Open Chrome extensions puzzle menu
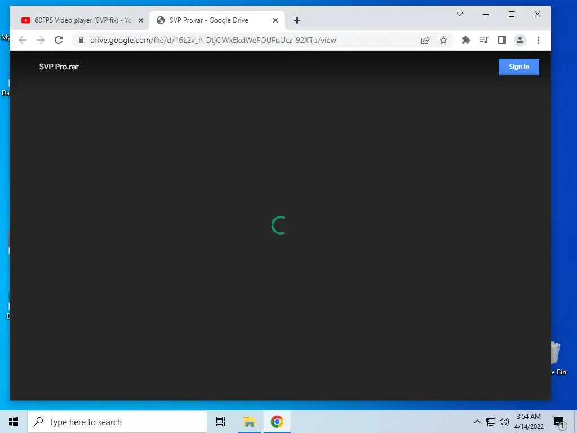Viewport: 577px width, 433px height. click(x=465, y=40)
